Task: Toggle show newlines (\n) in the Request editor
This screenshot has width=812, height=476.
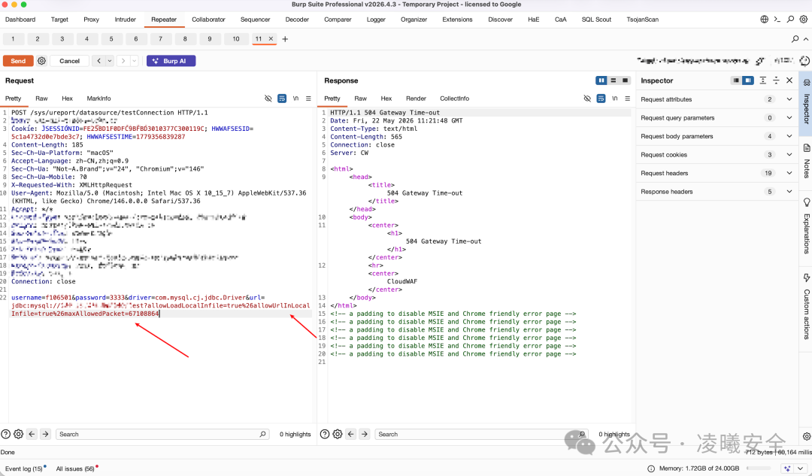Action: [x=295, y=99]
